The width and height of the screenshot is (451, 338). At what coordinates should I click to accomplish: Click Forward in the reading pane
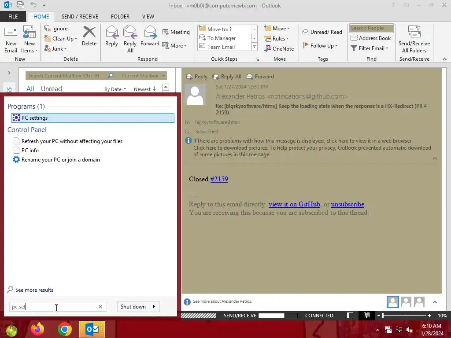pos(260,77)
